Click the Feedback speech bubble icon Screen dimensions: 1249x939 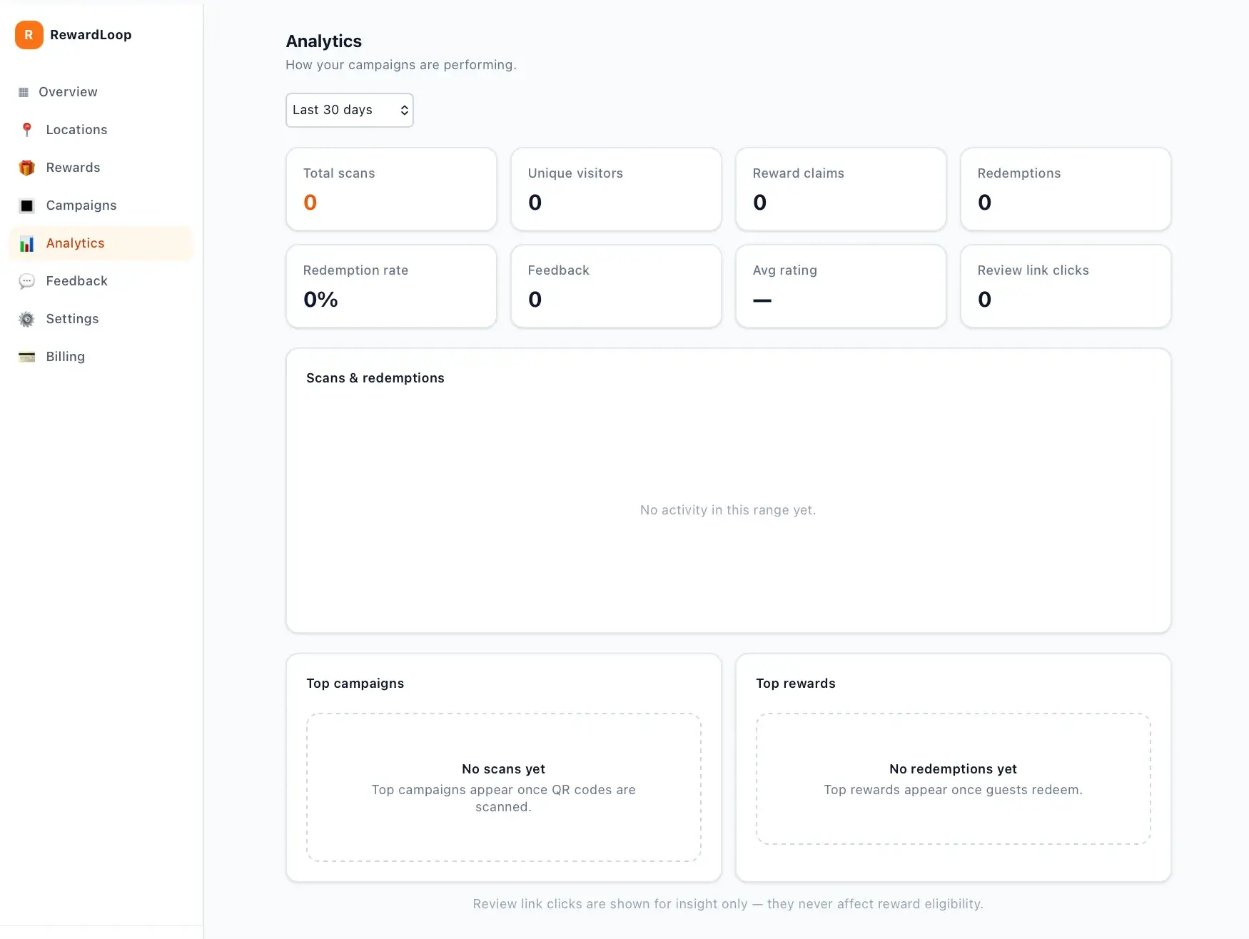coord(26,281)
